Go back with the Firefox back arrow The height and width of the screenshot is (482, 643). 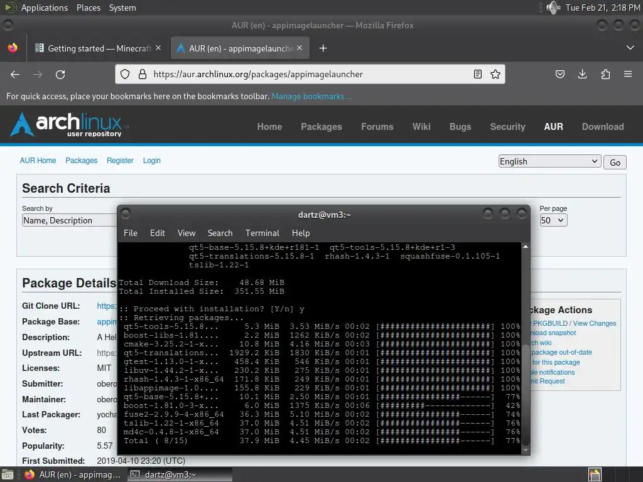point(15,75)
